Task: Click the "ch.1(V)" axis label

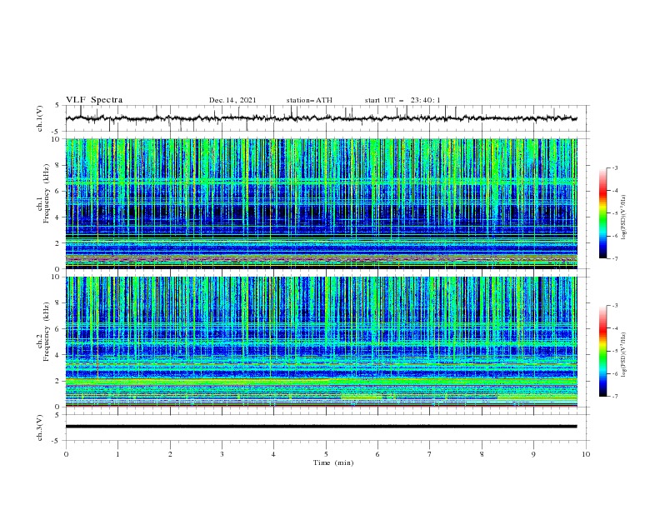Action: [40, 118]
